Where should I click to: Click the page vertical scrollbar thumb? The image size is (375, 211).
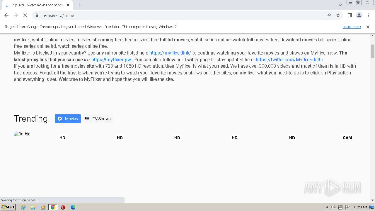coord(373,51)
